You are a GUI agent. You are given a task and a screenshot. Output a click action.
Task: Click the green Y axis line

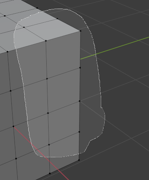coord(114,48)
